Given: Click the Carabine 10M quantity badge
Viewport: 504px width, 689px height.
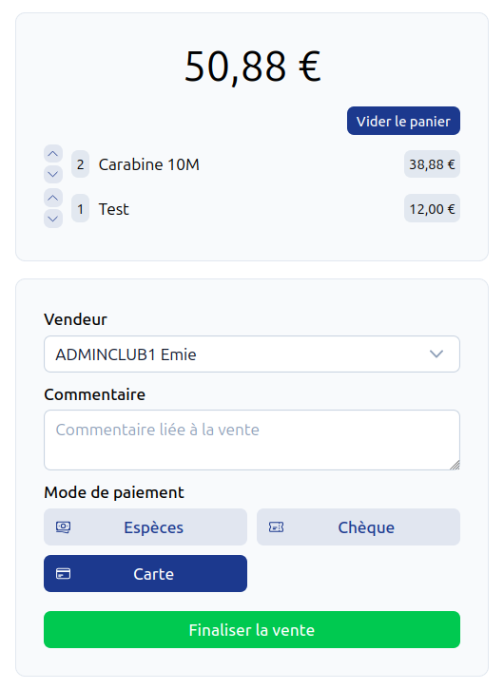Looking at the screenshot, I should pos(80,164).
